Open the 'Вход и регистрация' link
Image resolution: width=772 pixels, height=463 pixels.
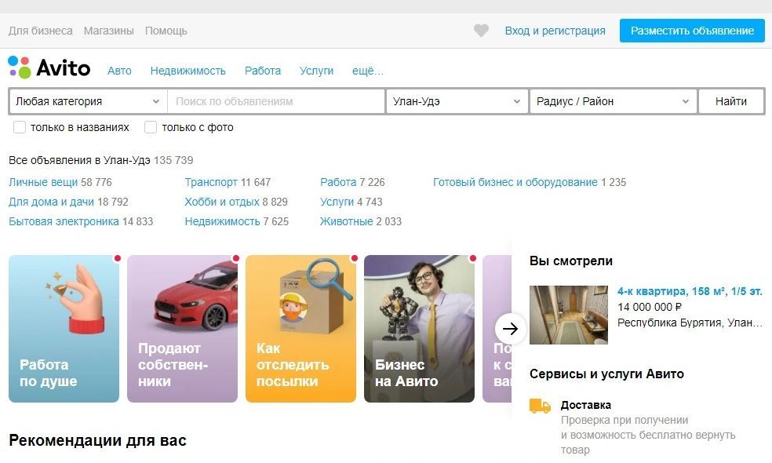[555, 31]
